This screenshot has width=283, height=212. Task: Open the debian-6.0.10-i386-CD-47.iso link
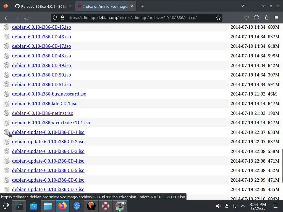pyautogui.click(x=41, y=46)
